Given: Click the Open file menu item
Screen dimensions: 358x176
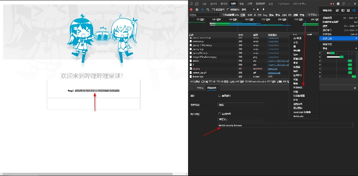Looking at the screenshot, I should 339,34.
